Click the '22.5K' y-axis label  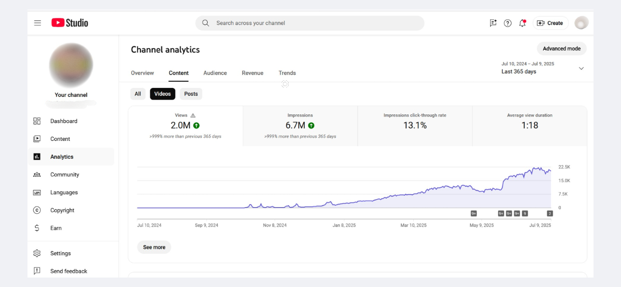click(564, 167)
